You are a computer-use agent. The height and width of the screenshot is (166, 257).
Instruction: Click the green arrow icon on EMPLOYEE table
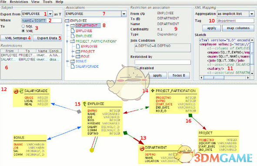[x=84, y=104]
